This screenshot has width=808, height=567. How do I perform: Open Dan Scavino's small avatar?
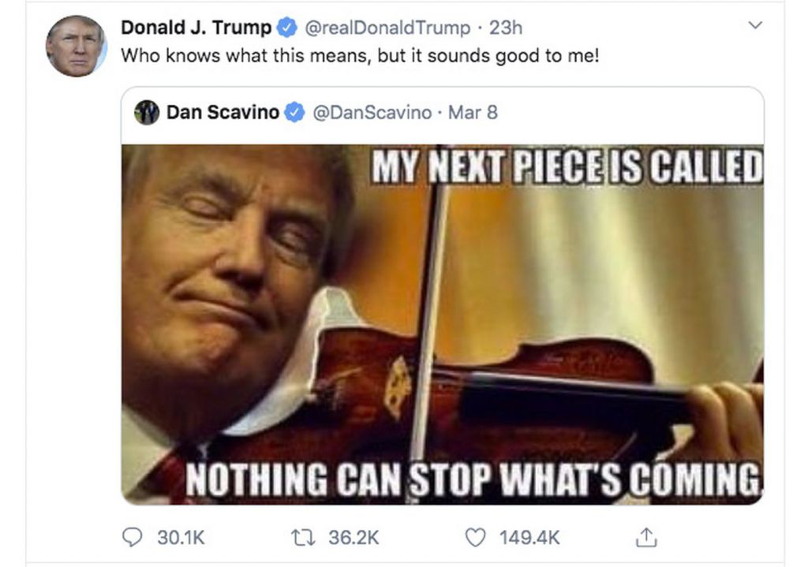coord(147,112)
